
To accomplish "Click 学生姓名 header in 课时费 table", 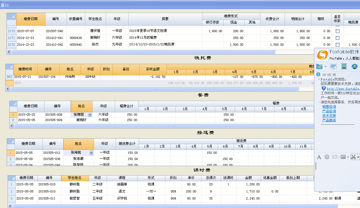I will (75, 178).
